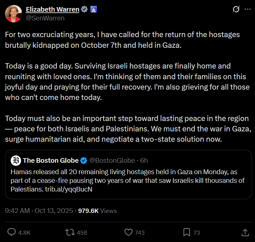Viewport: 255px width, 242px height.
Task: Open Elizabeth Warren's profile picture
Action: pyautogui.click(x=12, y=14)
